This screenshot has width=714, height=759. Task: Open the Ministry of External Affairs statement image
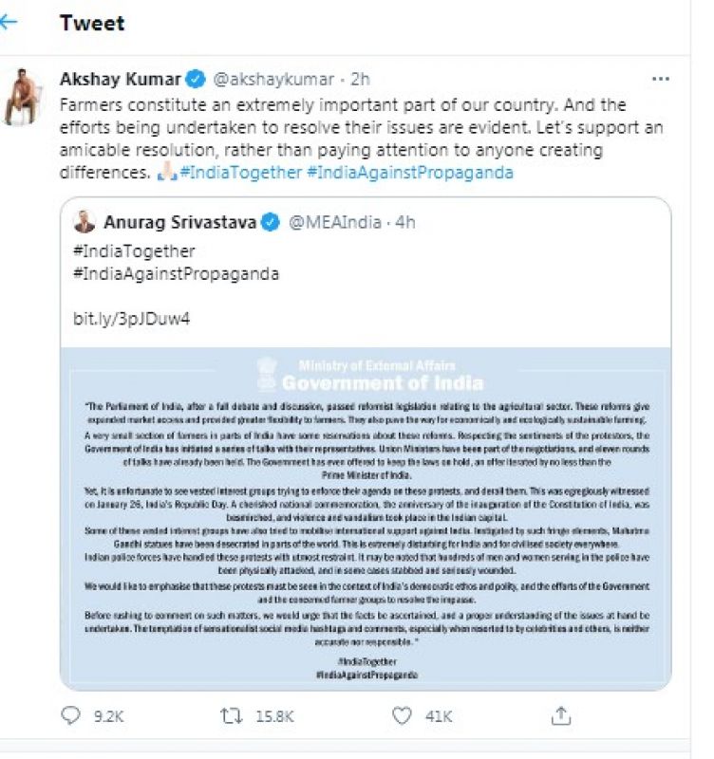pos(366,517)
